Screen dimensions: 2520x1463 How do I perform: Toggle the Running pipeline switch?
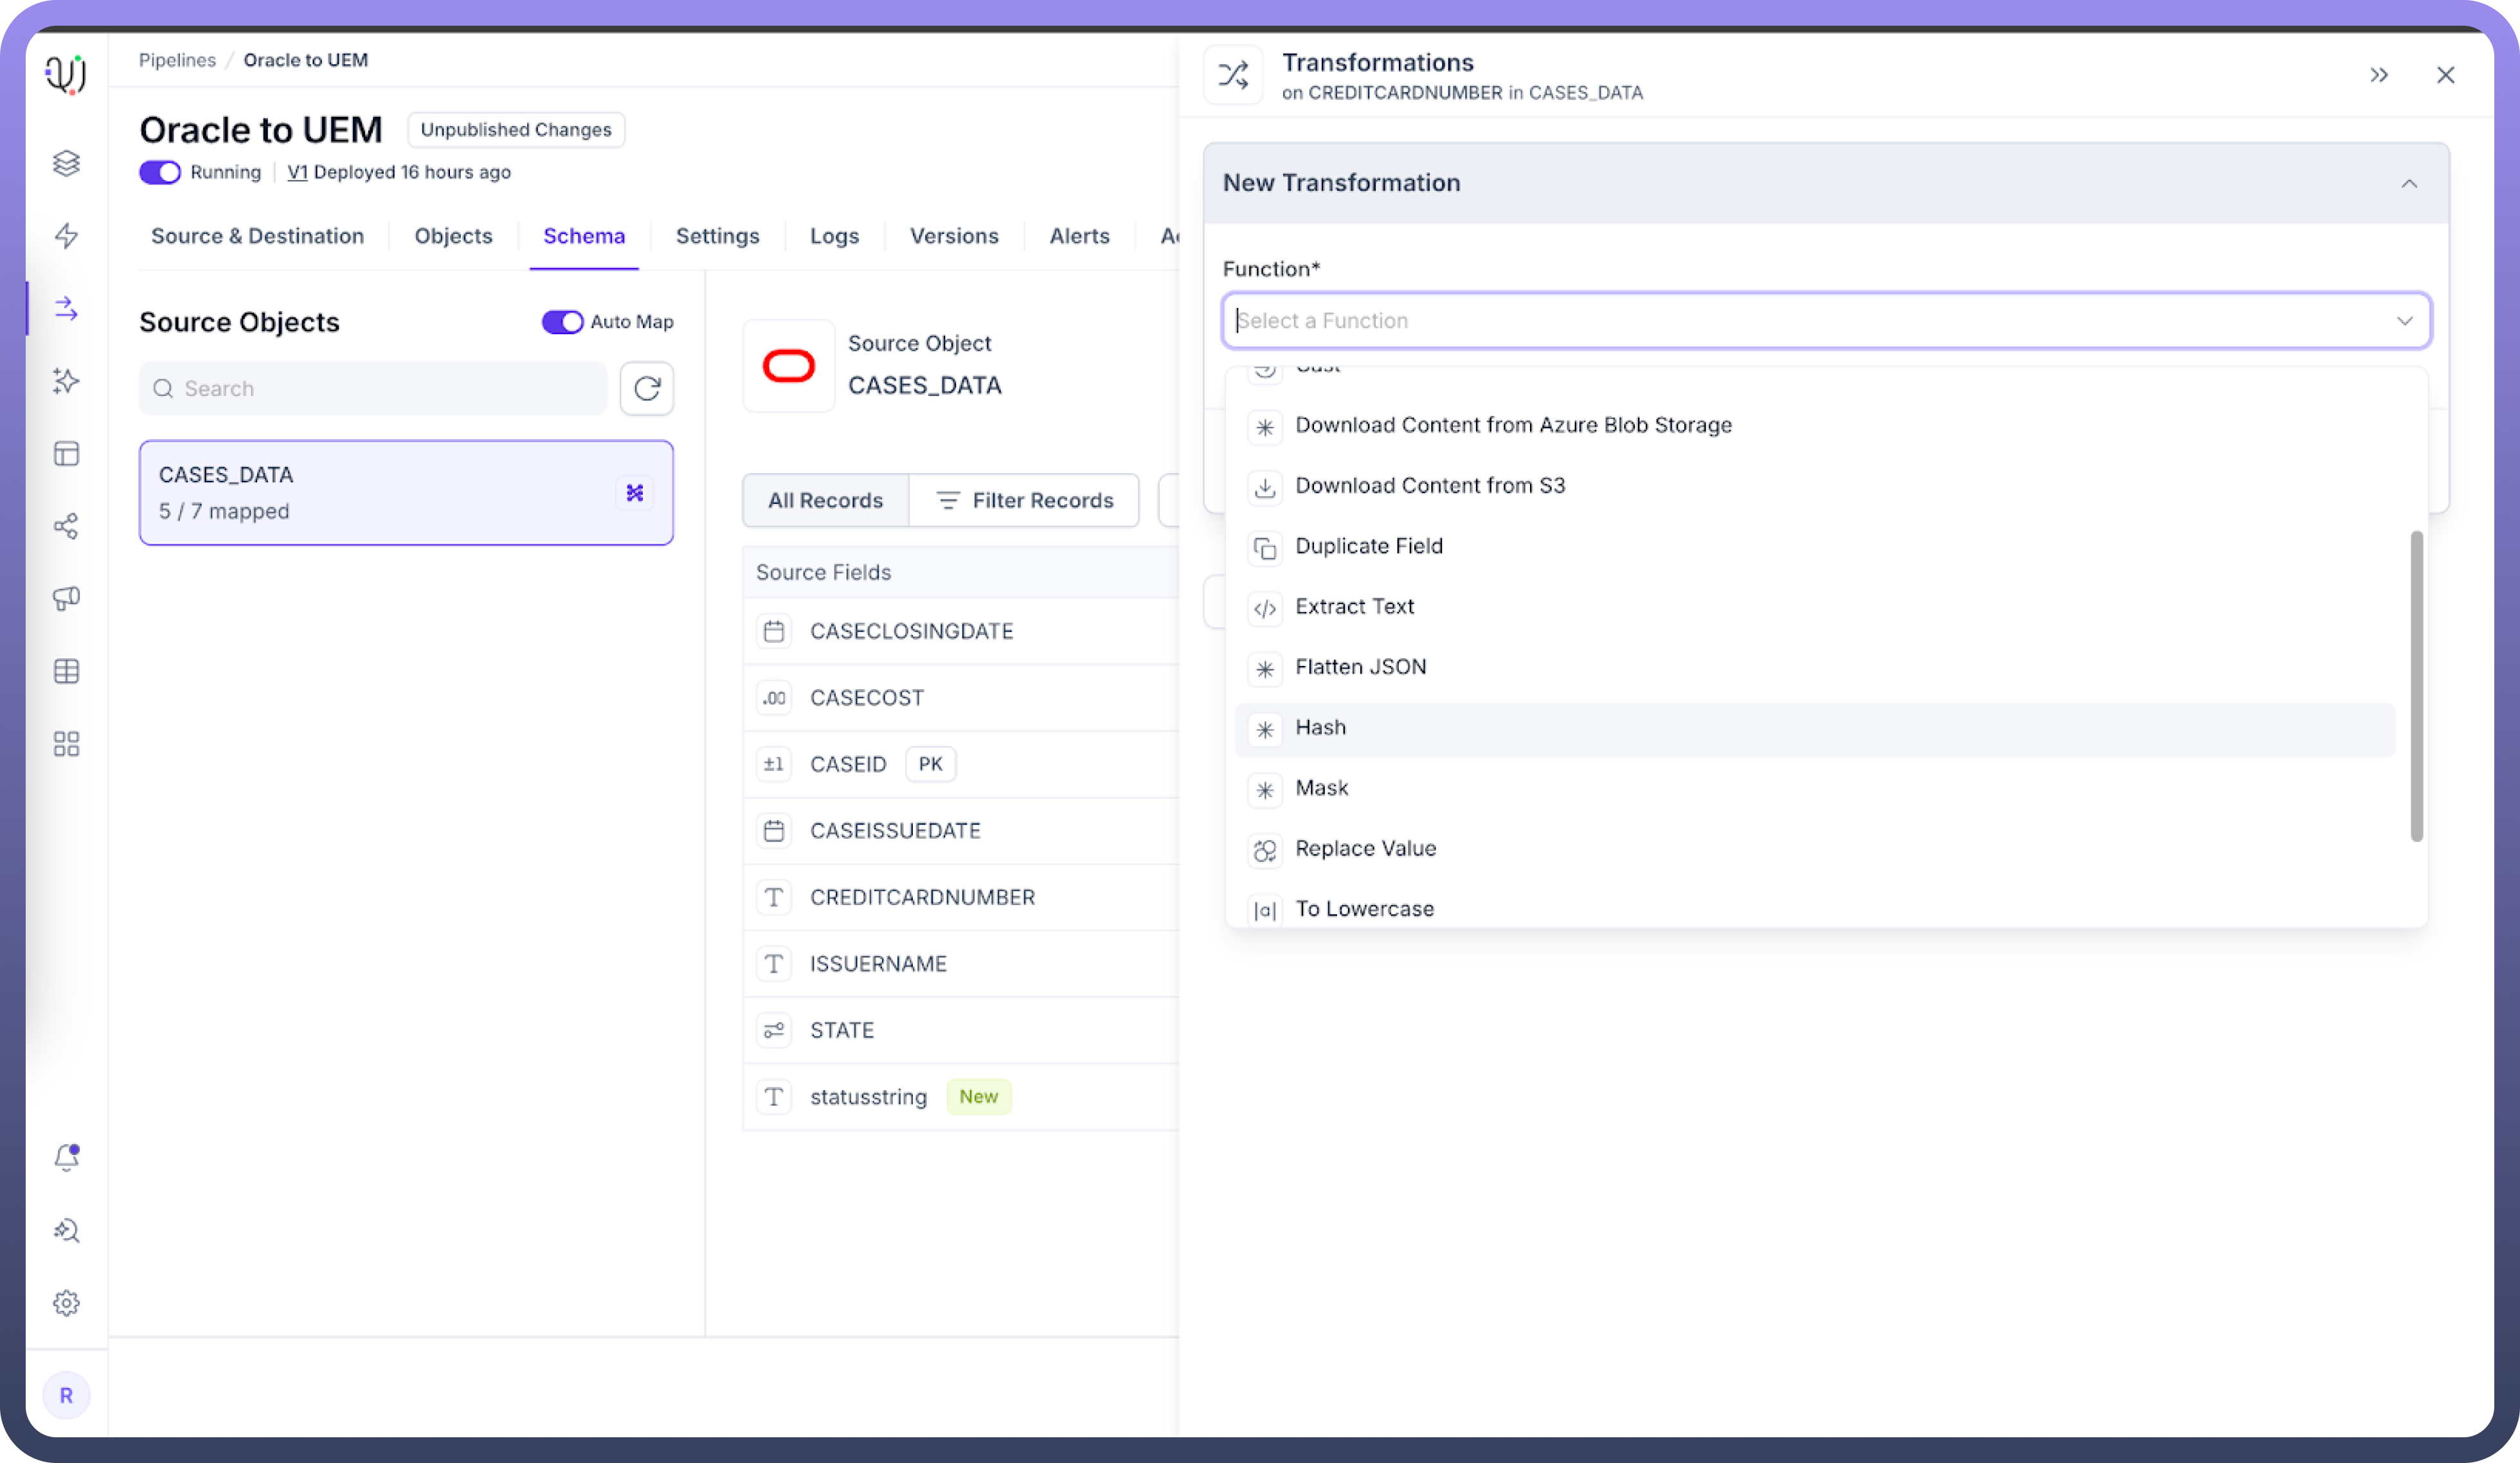[x=160, y=172]
